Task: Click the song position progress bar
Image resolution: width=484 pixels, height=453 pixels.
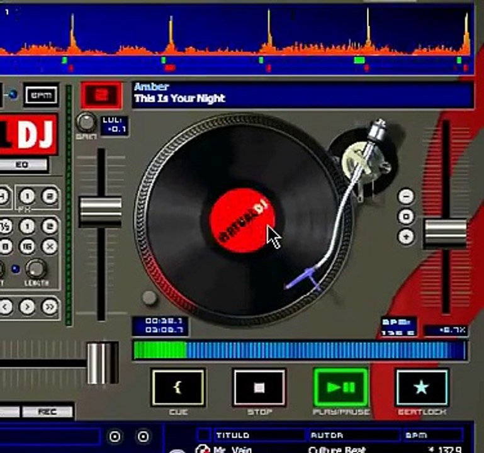Action: click(x=299, y=350)
